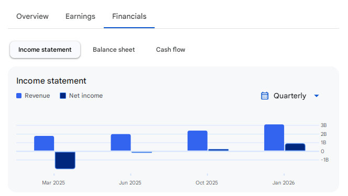Select the Financials tab
The image size is (348, 196).
[x=129, y=16]
